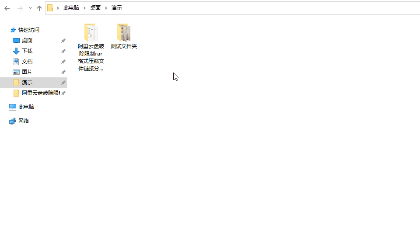Select 演示 folder in quick access
This screenshot has height=236, width=420.
27,83
